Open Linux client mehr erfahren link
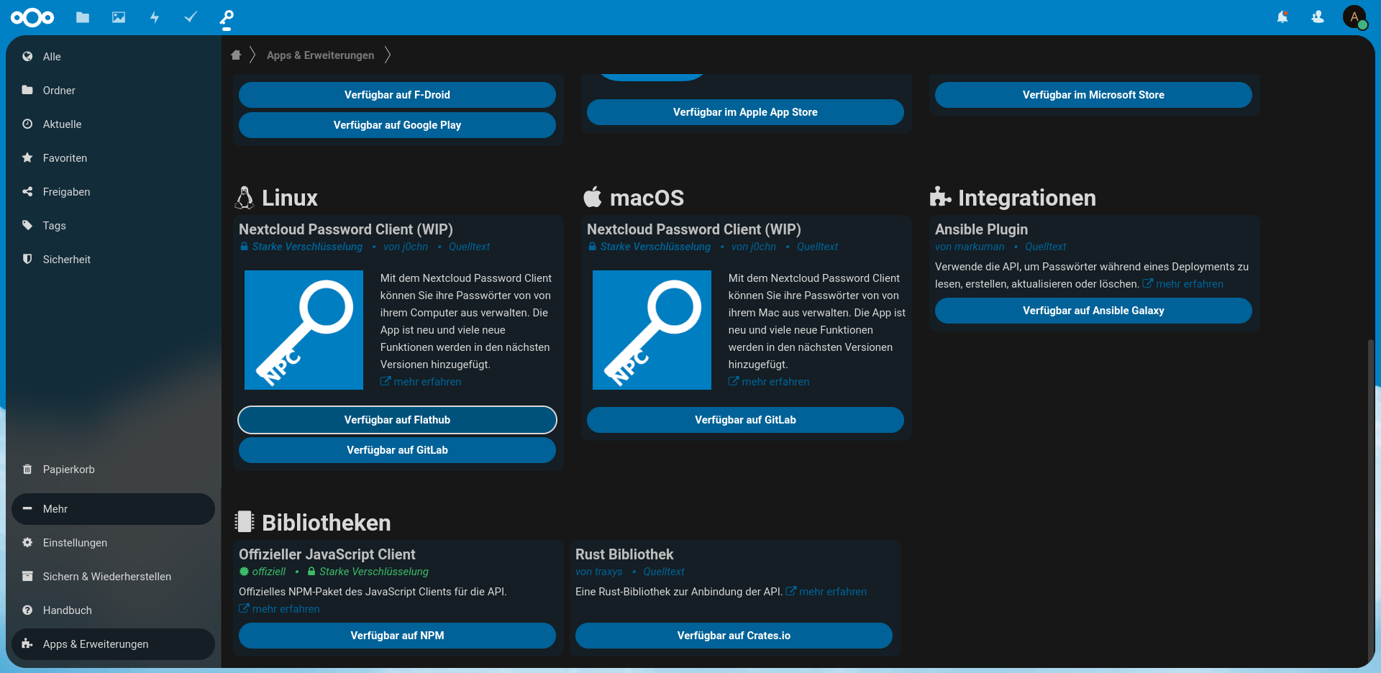The image size is (1381, 673). (421, 382)
